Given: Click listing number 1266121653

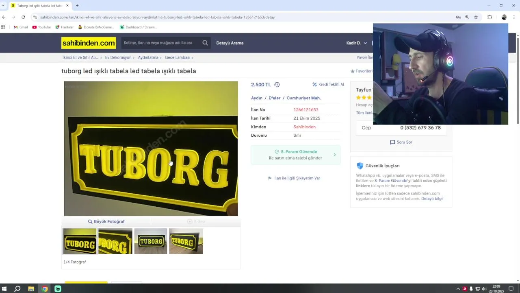Looking at the screenshot, I should (306, 109).
